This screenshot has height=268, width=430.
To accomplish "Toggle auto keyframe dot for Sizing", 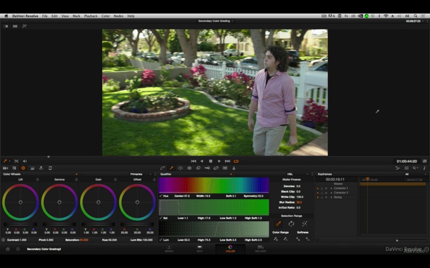I will 318,197.
